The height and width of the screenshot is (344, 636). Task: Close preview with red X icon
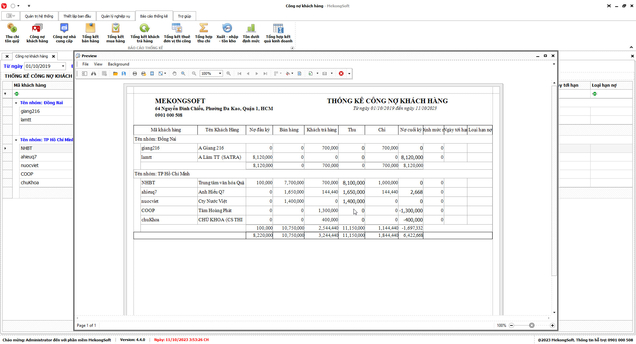(341, 73)
